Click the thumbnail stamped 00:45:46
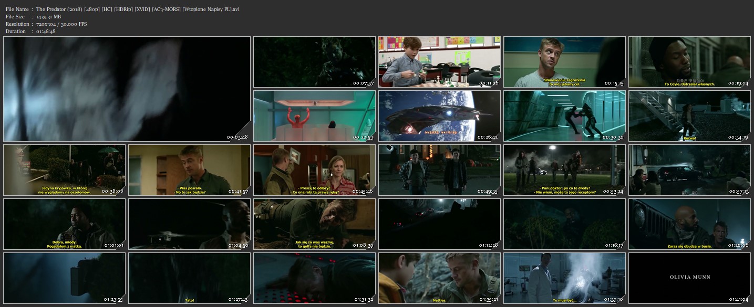 tap(314, 170)
